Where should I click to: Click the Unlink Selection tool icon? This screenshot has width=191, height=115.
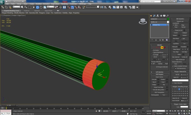tap(6, 7)
